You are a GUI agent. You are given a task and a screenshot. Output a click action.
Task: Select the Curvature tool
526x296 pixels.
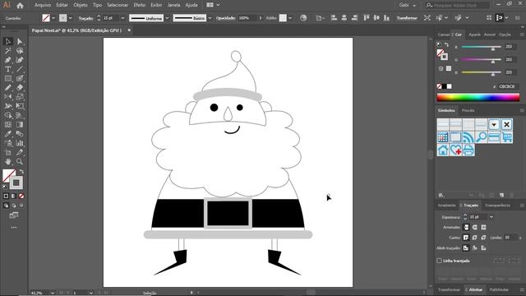pos(20,60)
